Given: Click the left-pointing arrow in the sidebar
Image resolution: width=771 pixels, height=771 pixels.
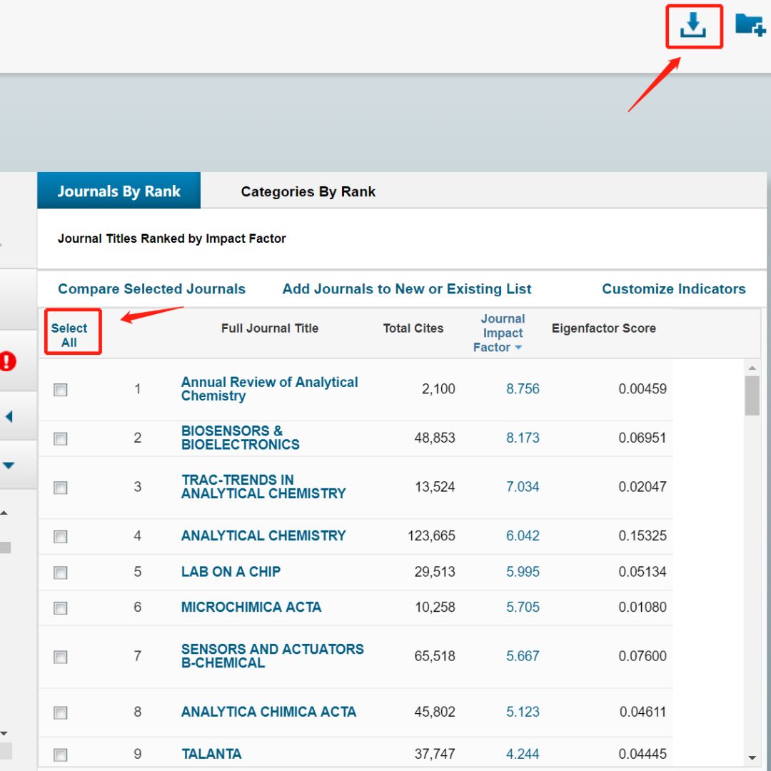Looking at the screenshot, I should click(x=9, y=416).
